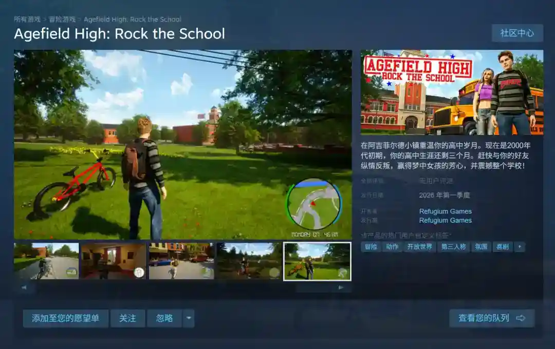Click the 关注 follow button
This screenshot has width=555, height=349.
click(x=128, y=318)
